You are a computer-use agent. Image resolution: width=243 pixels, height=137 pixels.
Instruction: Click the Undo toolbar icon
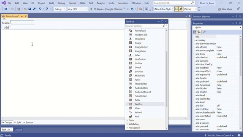40,9
